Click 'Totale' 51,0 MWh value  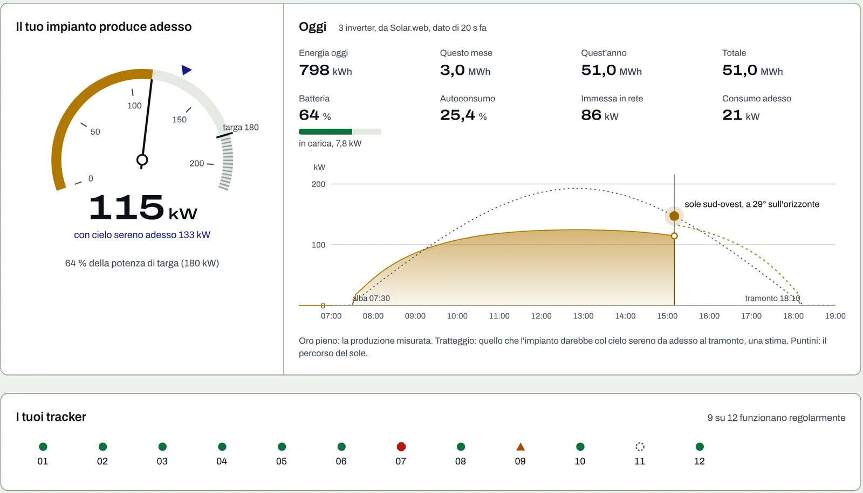(x=752, y=71)
